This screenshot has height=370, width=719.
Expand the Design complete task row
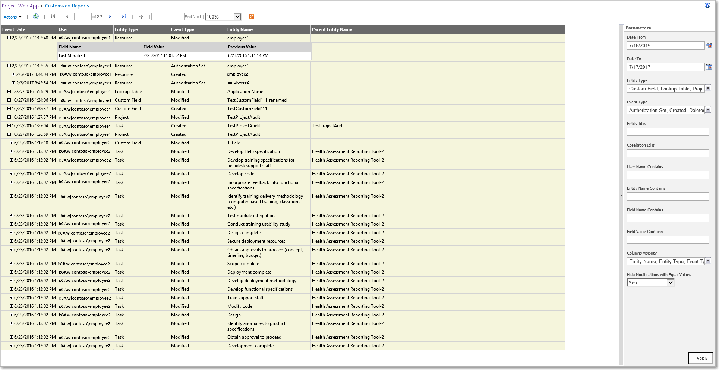click(x=12, y=232)
